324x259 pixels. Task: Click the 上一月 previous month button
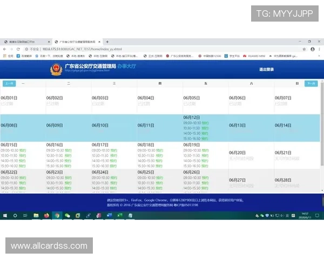(9, 84)
